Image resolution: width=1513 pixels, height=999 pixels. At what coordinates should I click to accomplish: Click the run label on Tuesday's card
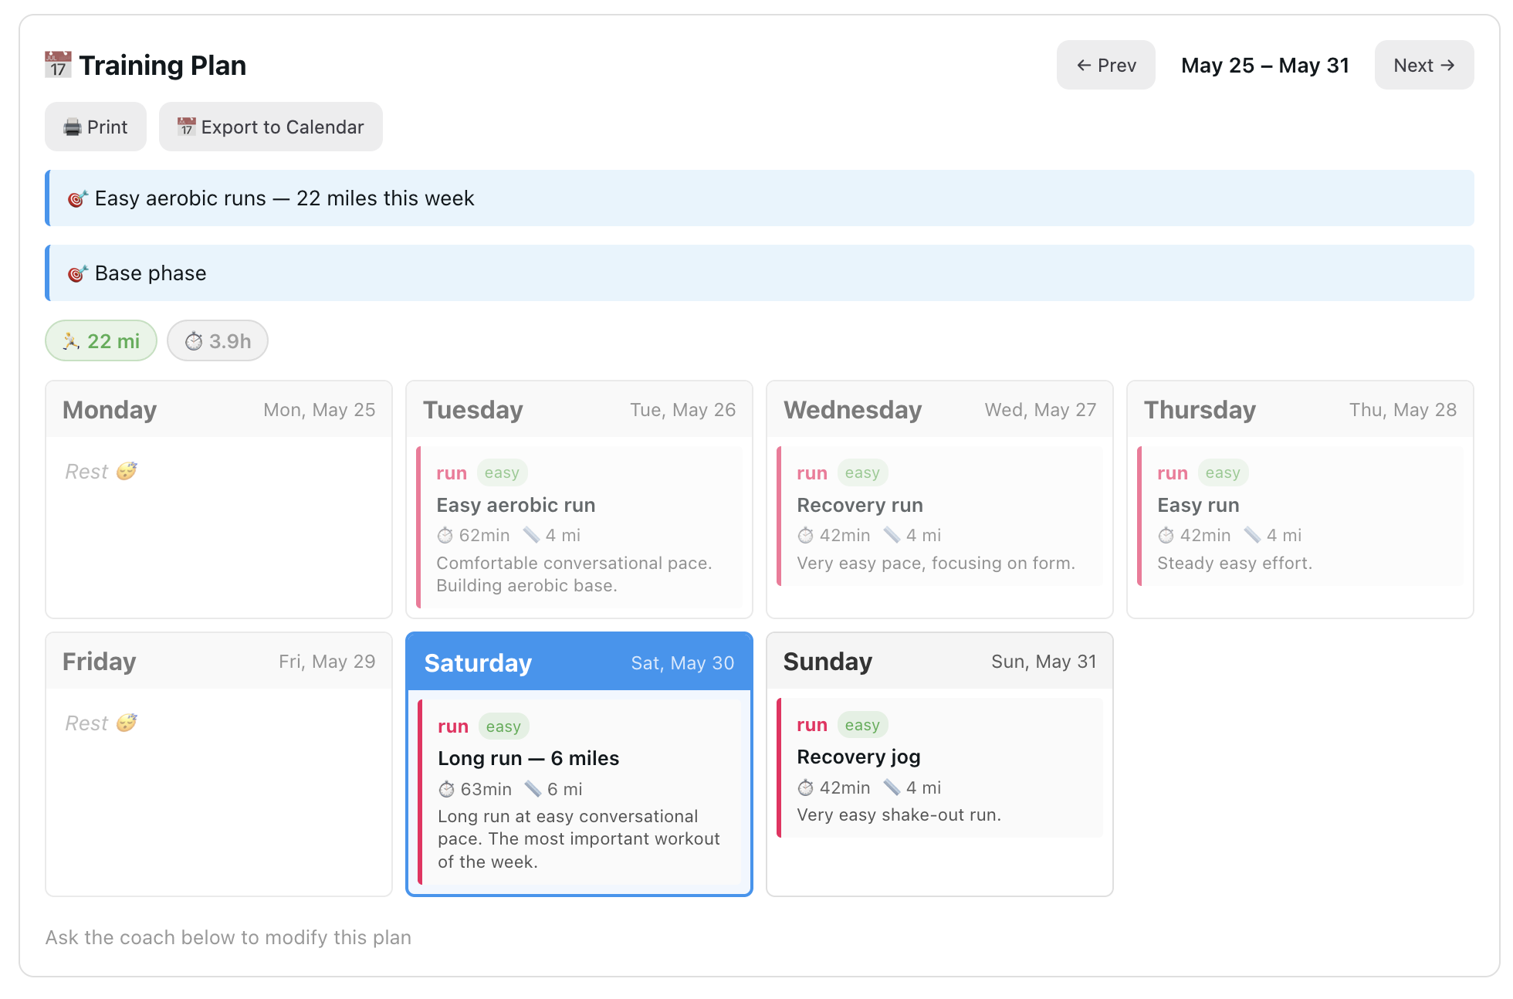(x=452, y=473)
